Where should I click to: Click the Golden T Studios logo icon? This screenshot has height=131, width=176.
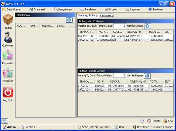[134, 127]
